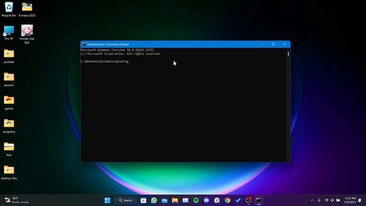Expand the hidden system tray icons chevron
Screen dimensions: 366x206
click(312, 200)
